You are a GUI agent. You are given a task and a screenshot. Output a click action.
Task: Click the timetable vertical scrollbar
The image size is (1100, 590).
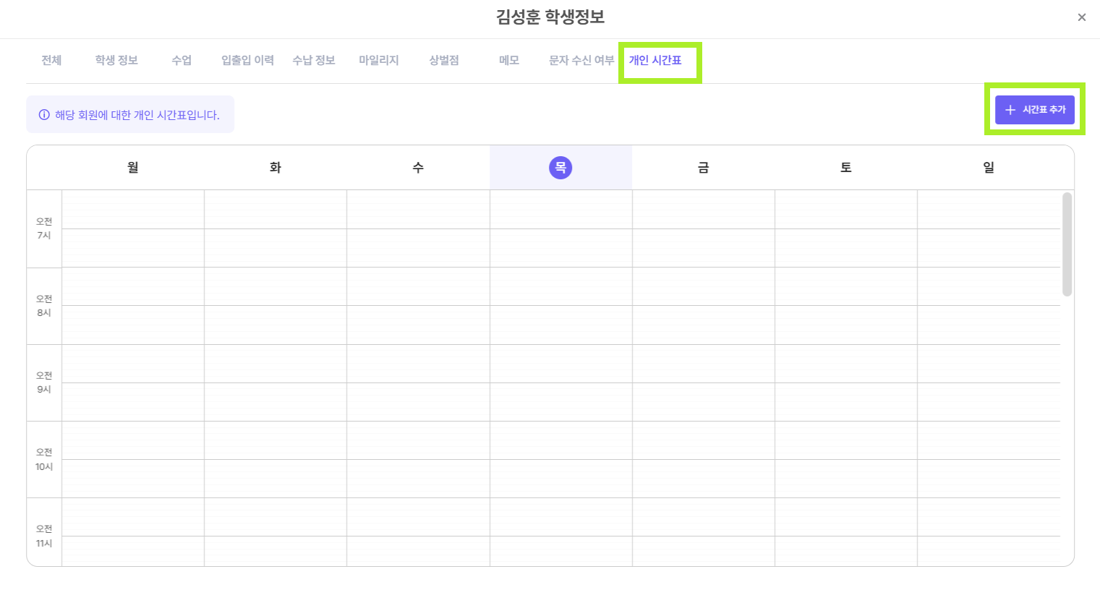[1067, 244]
